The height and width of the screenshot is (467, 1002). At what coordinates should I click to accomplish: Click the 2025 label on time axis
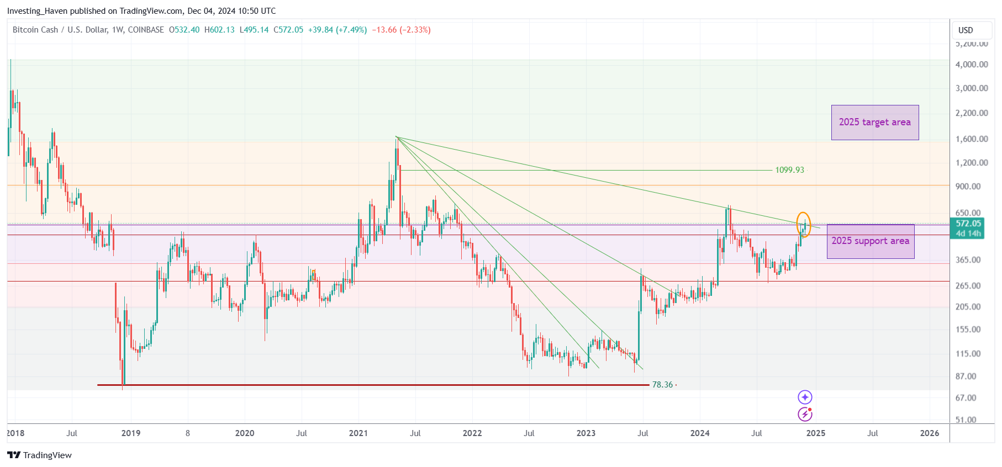click(816, 433)
